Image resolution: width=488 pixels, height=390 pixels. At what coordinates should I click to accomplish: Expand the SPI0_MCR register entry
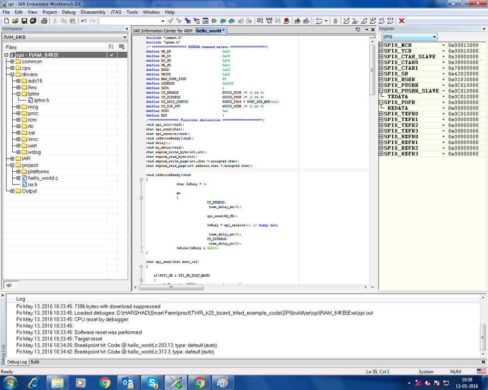382,45
